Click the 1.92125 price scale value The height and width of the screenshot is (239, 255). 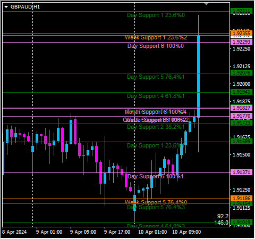point(241,67)
